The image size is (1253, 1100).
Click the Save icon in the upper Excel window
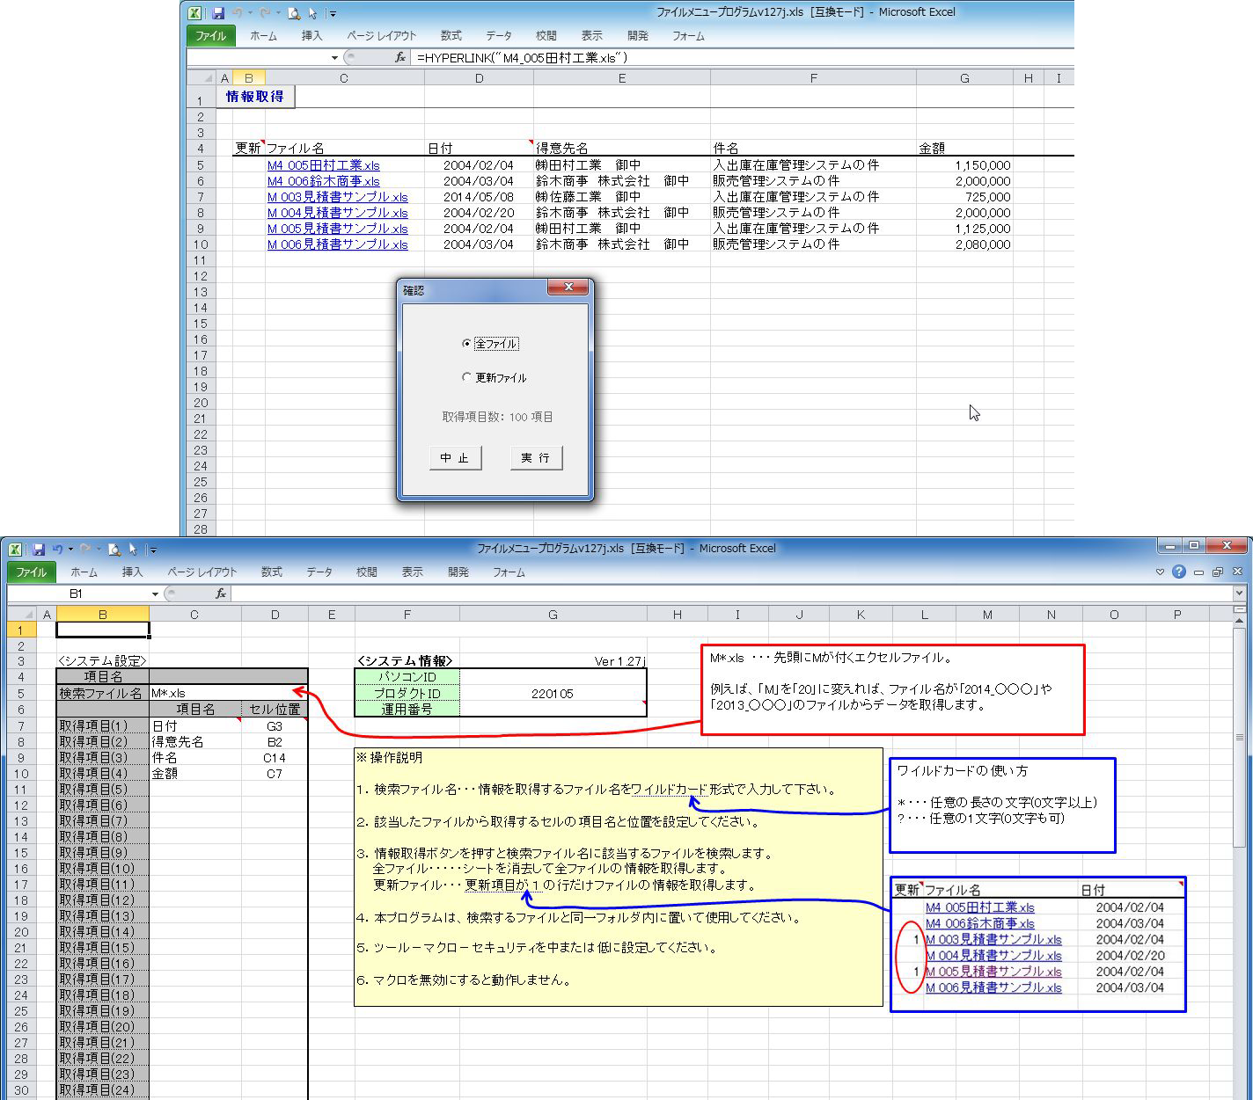point(218,13)
